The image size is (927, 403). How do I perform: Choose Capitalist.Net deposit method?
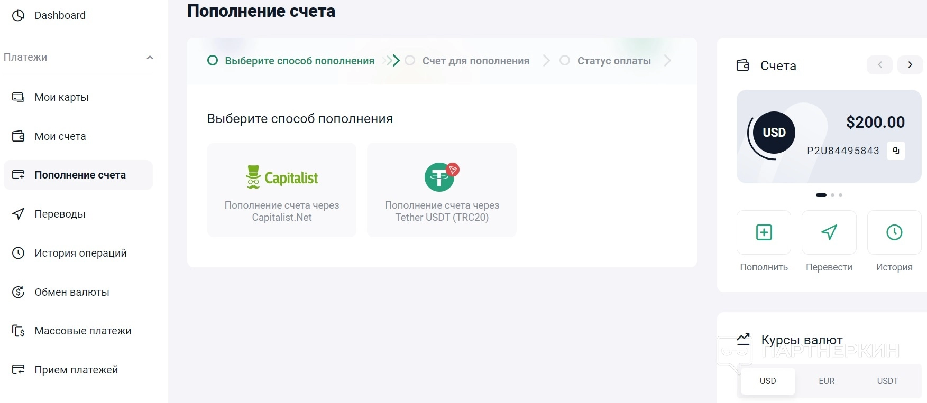[x=282, y=190]
